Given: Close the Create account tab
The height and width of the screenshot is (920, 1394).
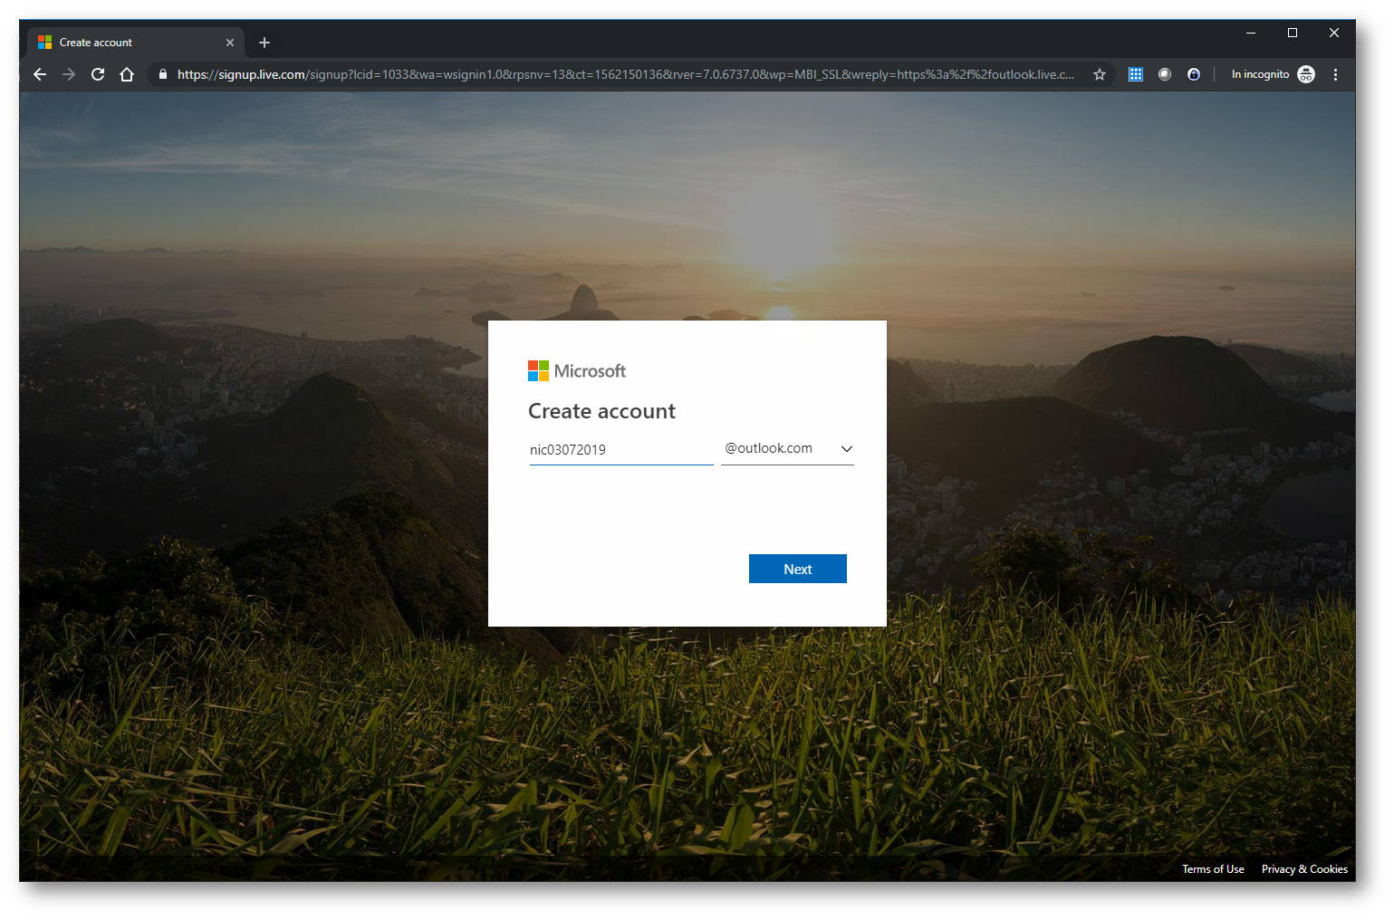Looking at the screenshot, I should click(x=230, y=43).
